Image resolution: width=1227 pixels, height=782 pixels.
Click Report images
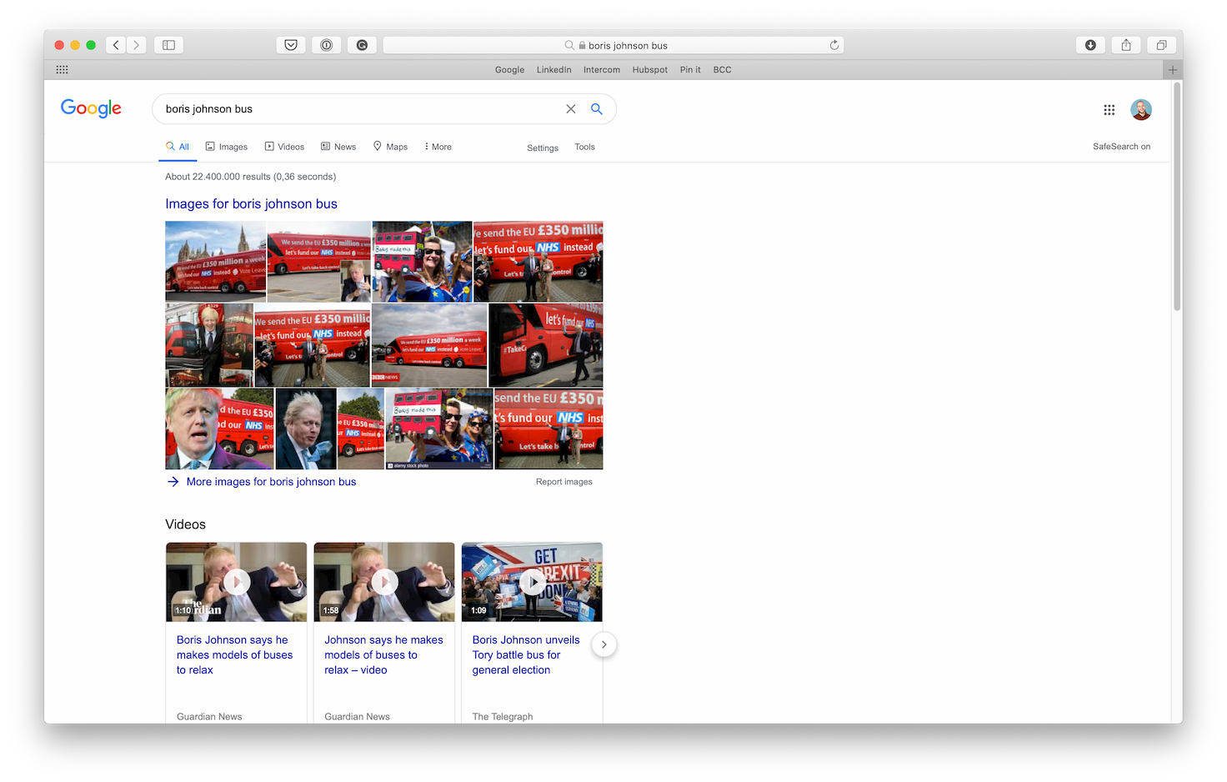click(563, 481)
